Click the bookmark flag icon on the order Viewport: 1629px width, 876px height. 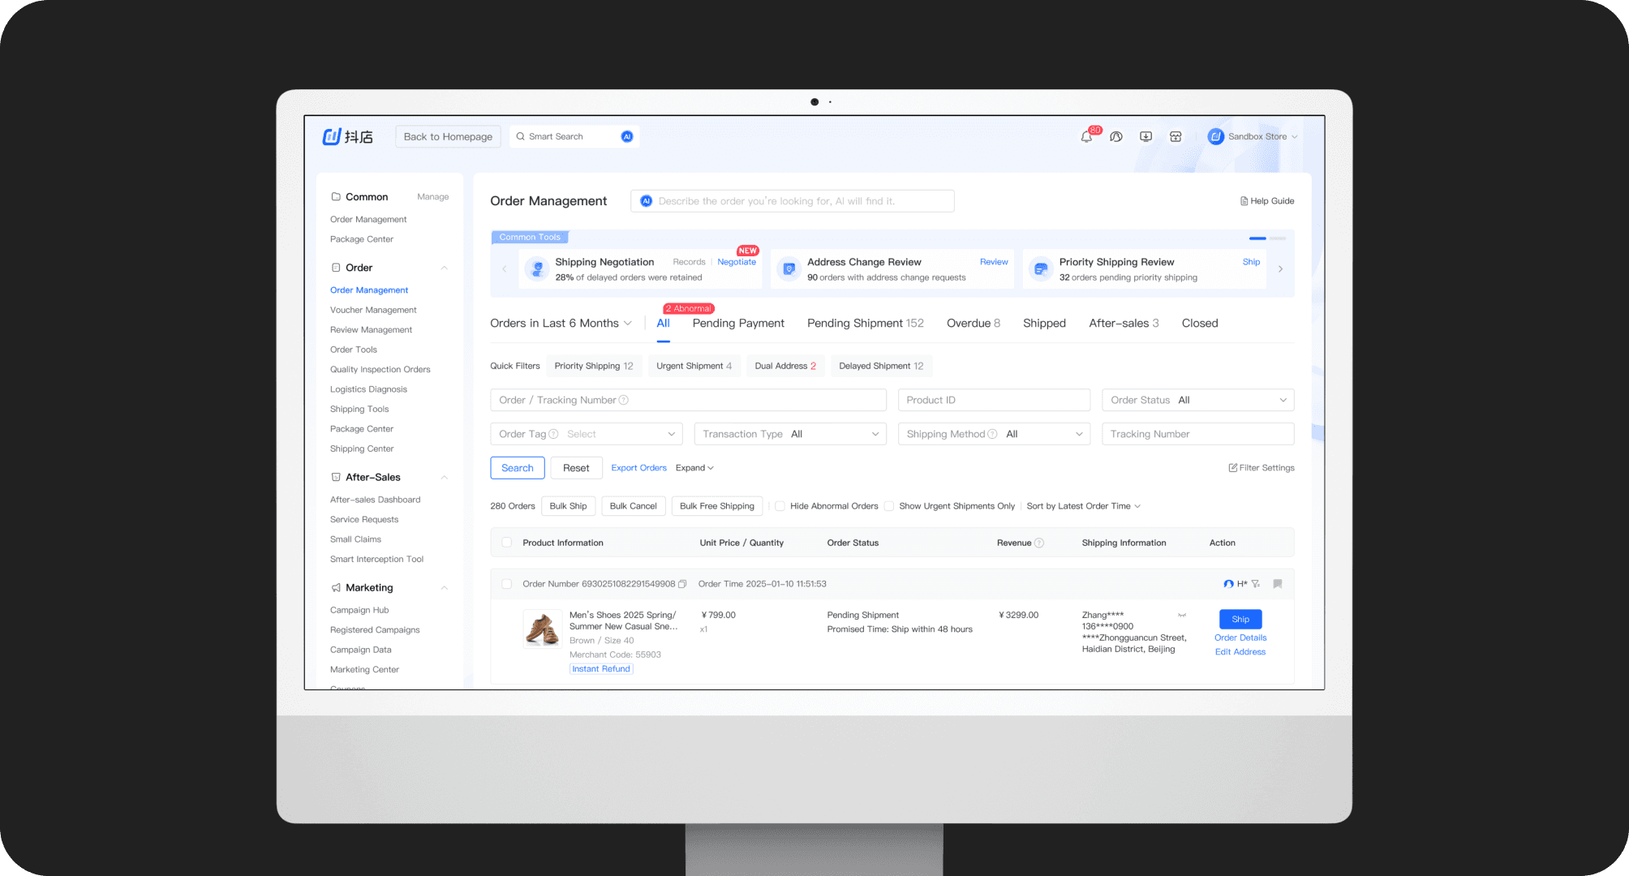(1278, 584)
